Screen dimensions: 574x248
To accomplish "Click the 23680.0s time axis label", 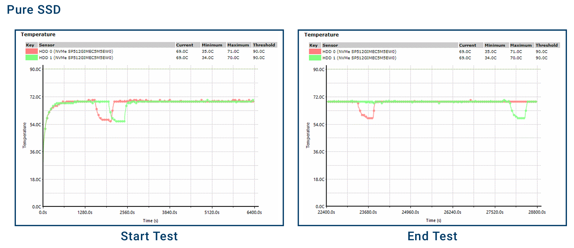I will click(x=368, y=212).
